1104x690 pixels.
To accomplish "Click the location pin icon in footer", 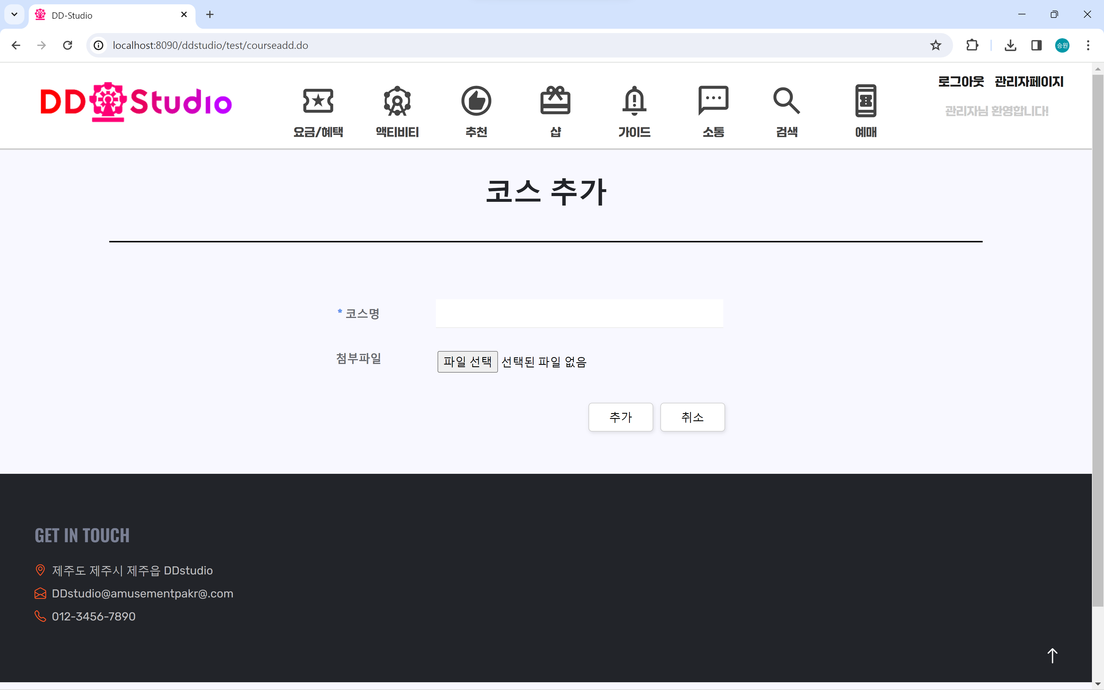I will coord(40,570).
